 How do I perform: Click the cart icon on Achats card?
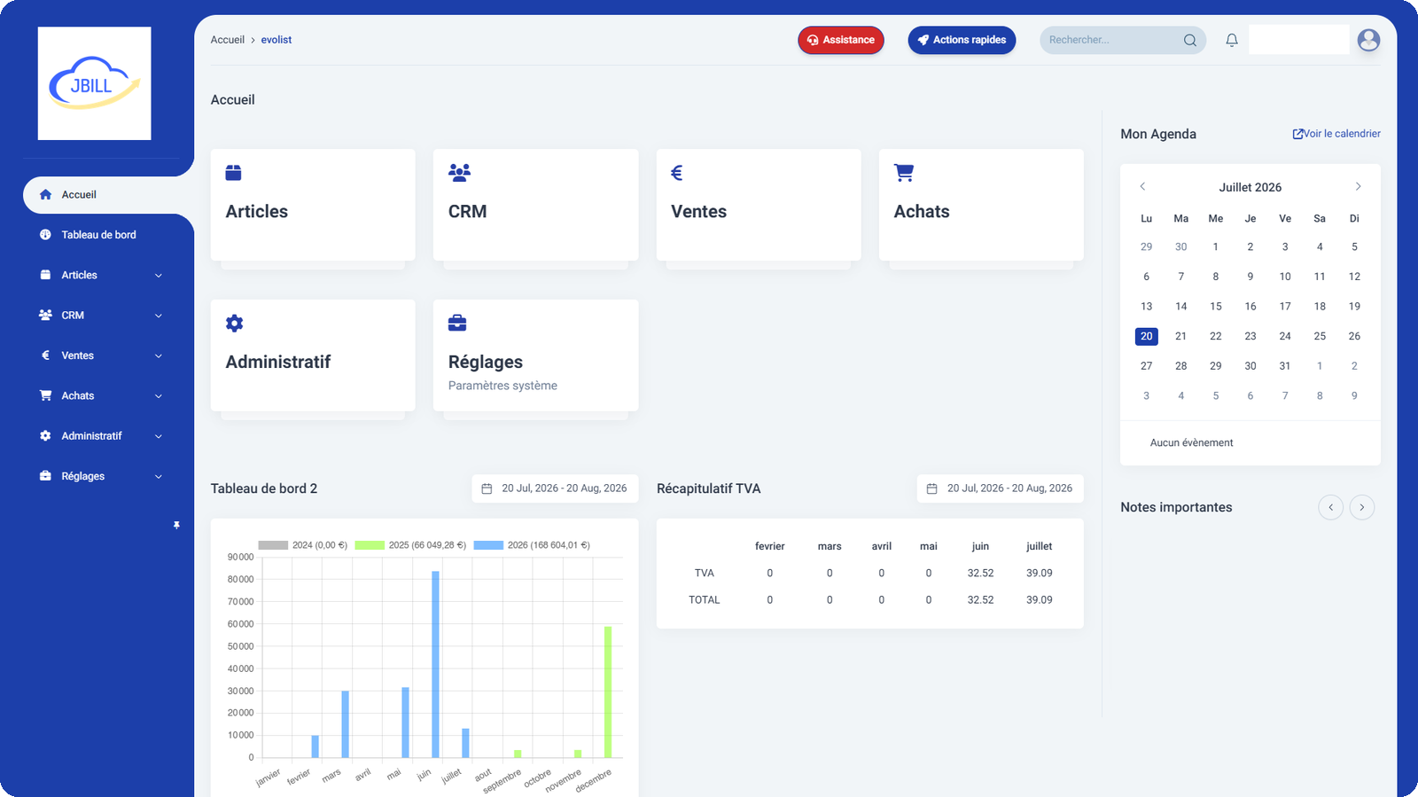tap(904, 173)
